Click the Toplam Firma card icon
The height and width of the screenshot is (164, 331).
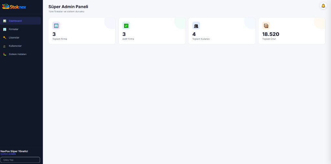tap(56, 26)
